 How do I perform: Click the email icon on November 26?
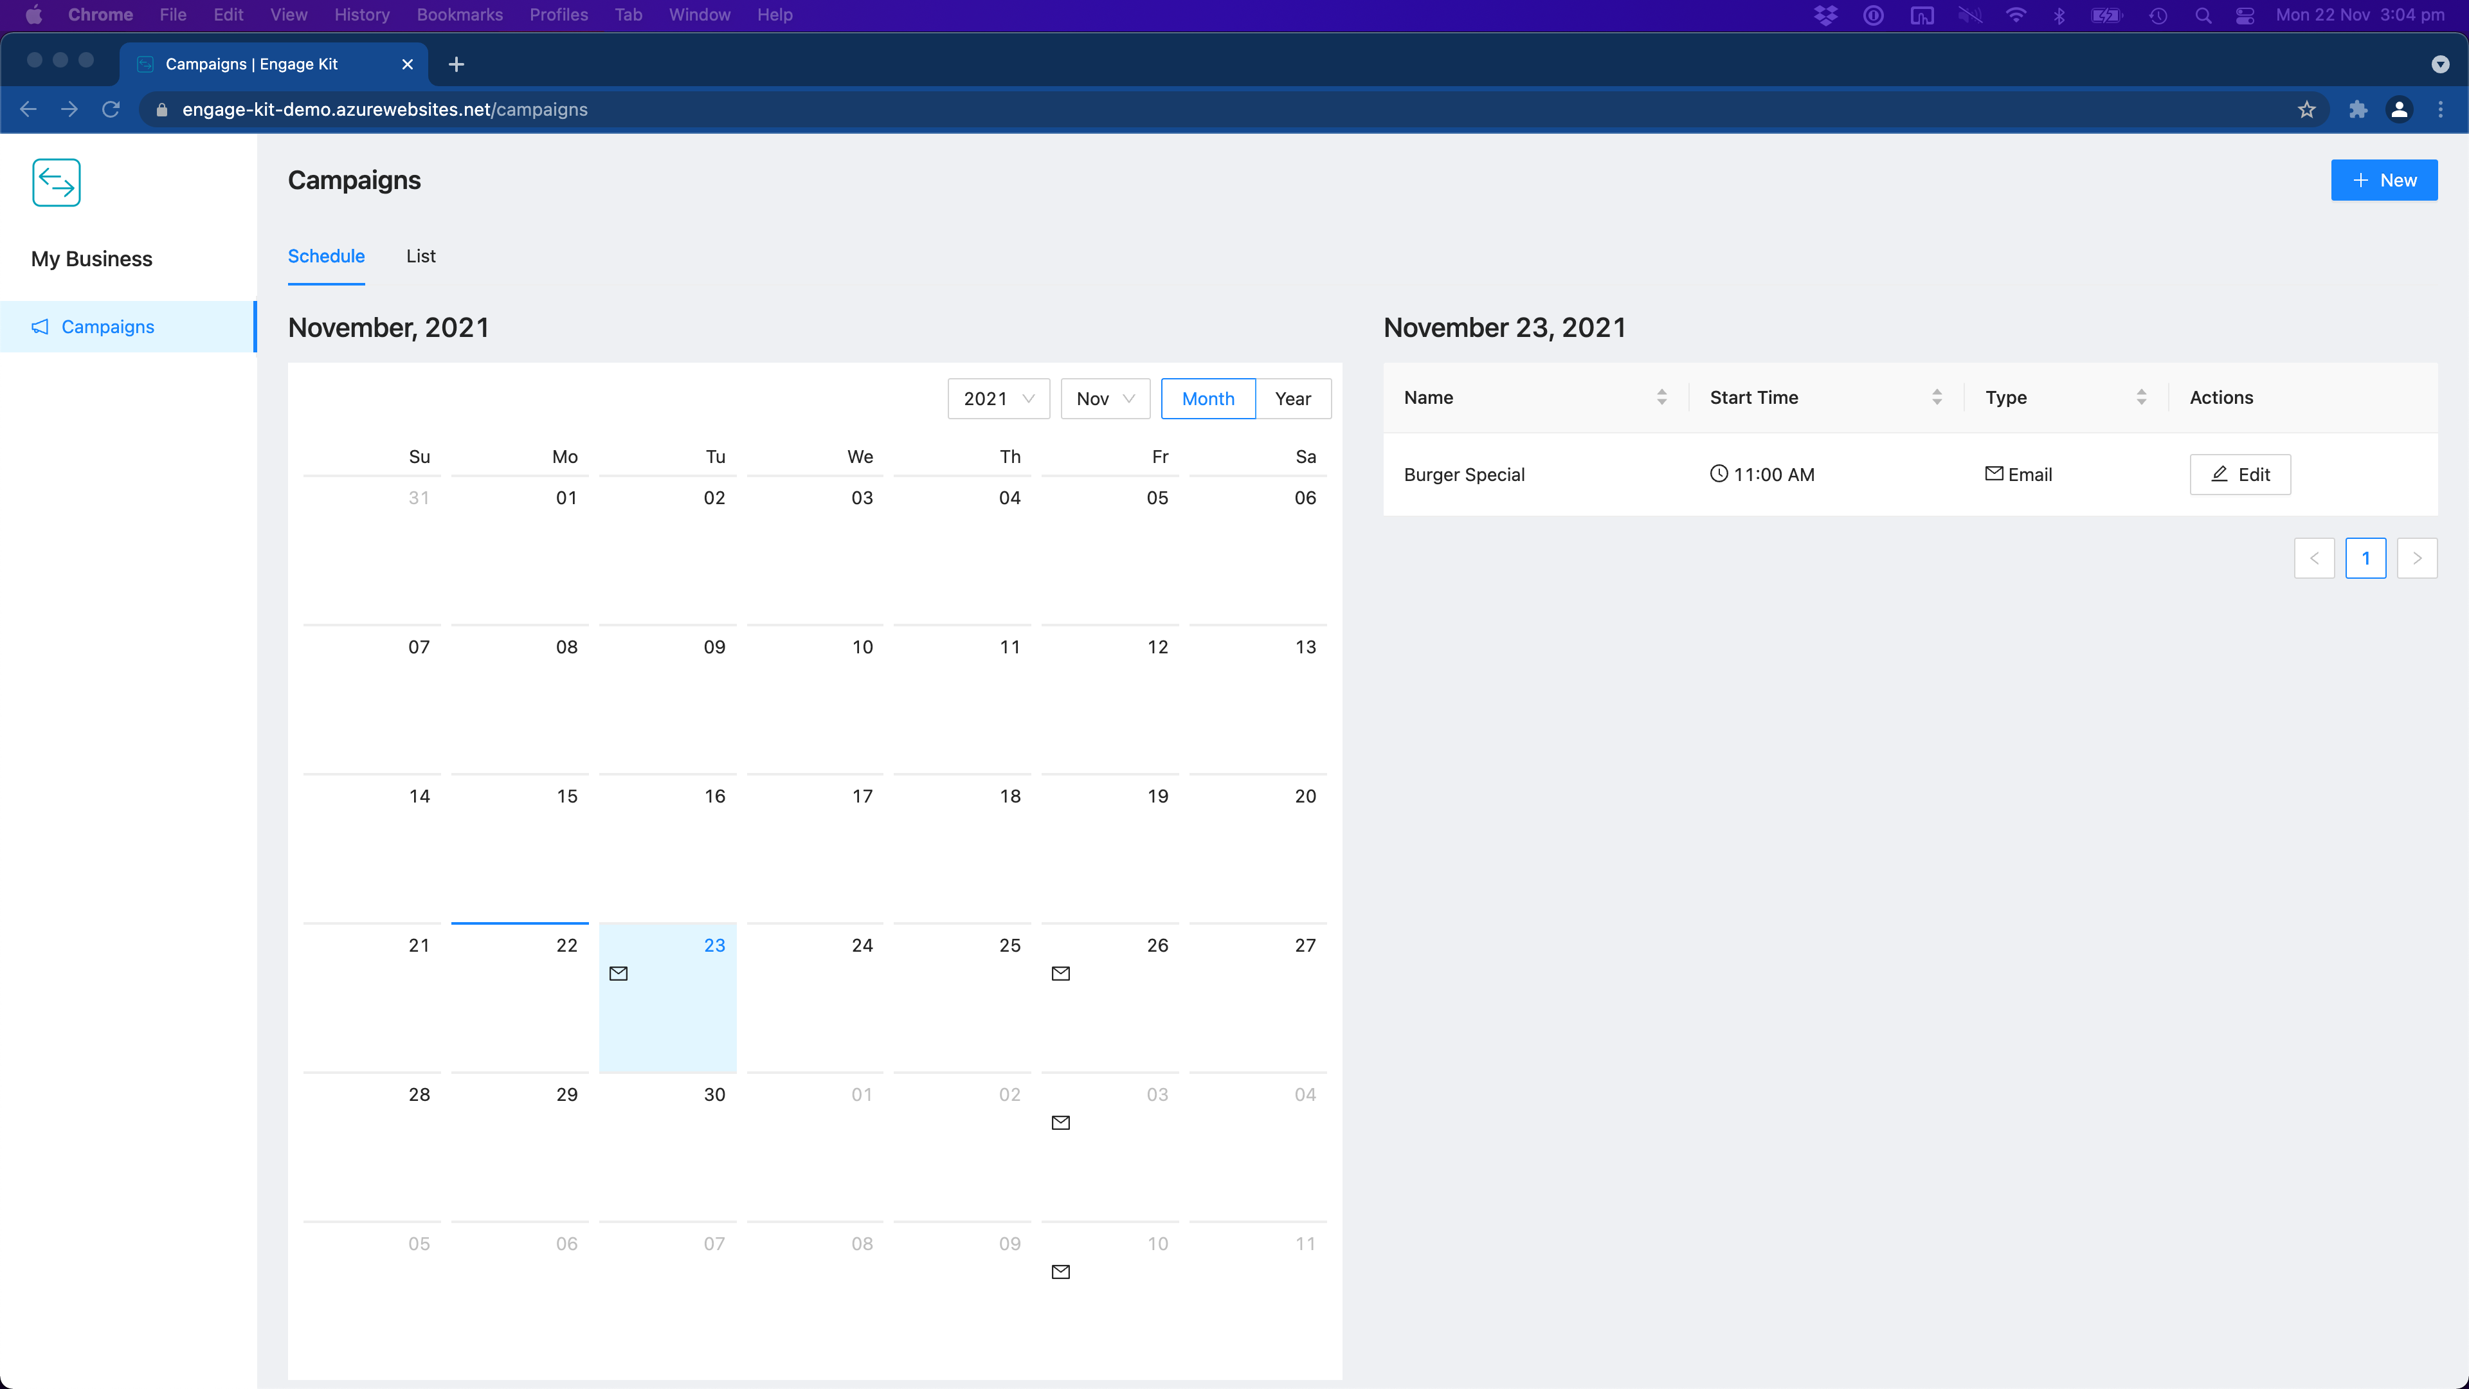coord(1060,973)
